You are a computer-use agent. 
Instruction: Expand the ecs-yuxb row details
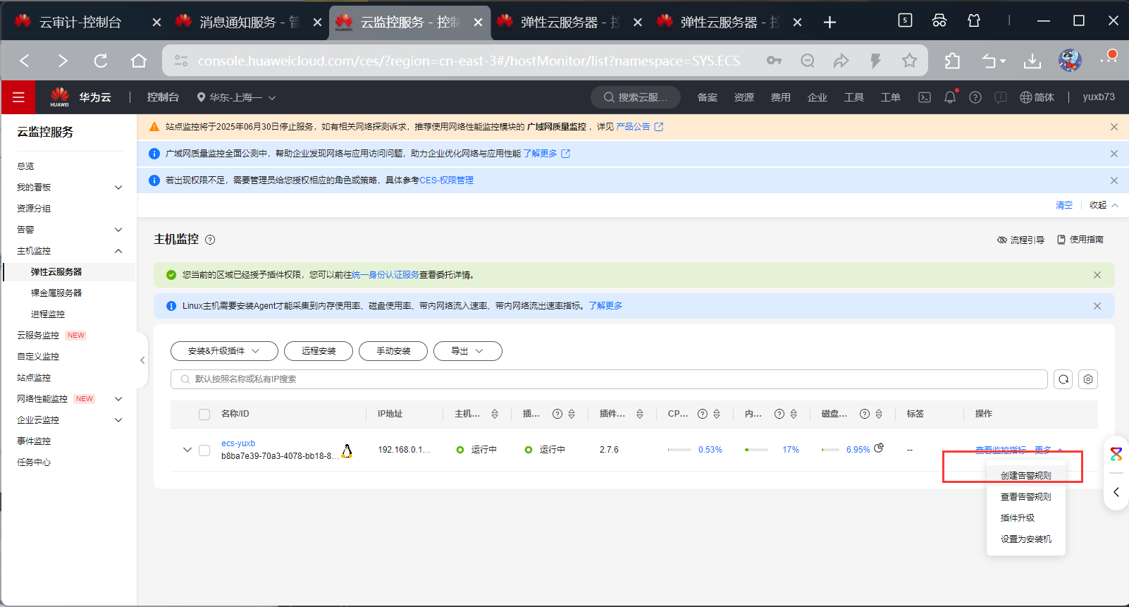click(187, 450)
